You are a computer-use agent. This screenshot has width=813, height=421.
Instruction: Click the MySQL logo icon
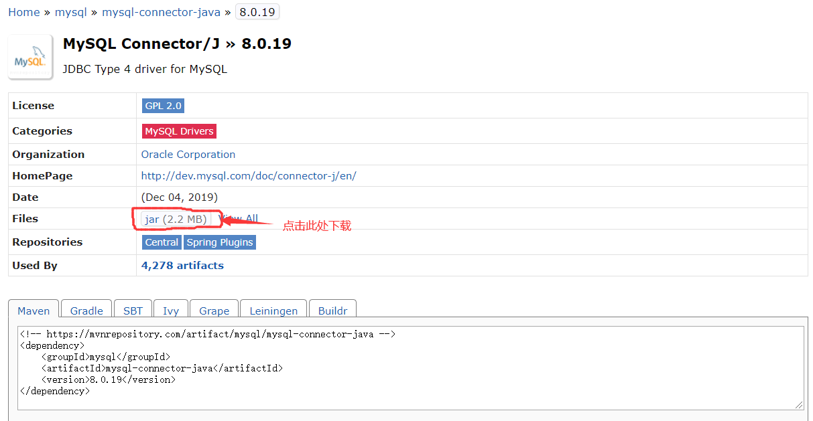click(x=29, y=56)
